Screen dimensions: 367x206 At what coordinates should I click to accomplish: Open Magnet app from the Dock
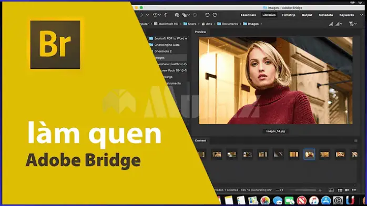tap(350, 200)
